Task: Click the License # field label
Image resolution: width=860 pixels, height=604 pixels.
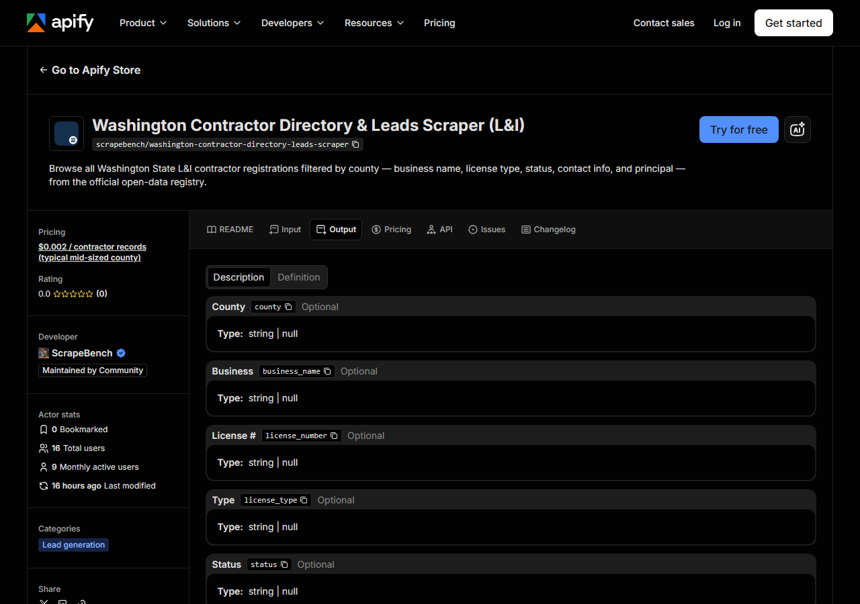Action: point(234,436)
